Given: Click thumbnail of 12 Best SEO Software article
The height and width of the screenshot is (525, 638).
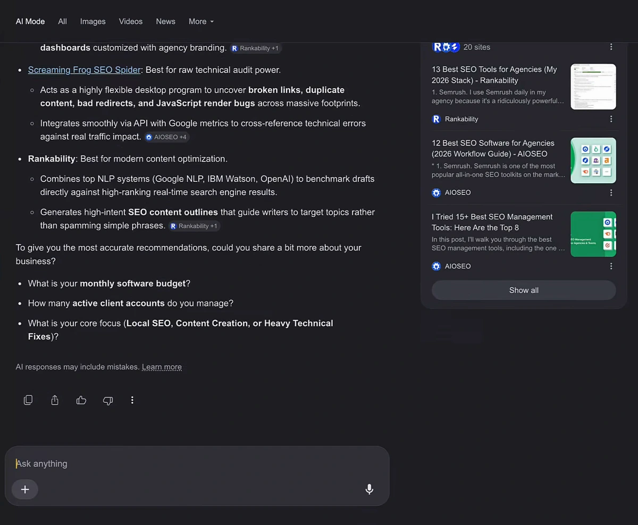Looking at the screenshot, I should (x=593, y=160).
